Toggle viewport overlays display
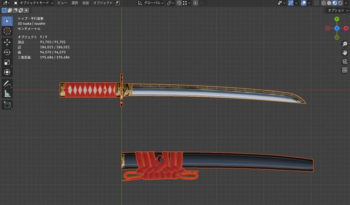350x205 pixels. [x=304, y=3]
